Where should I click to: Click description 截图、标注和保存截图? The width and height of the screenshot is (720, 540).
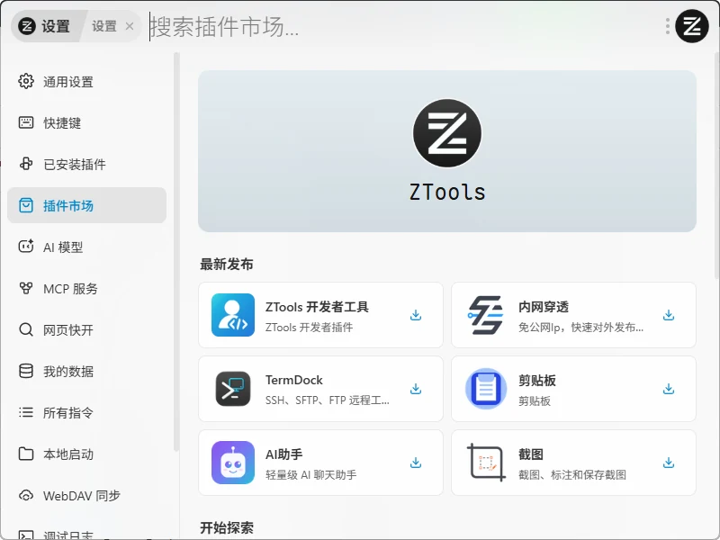click(x=572, y=475)
